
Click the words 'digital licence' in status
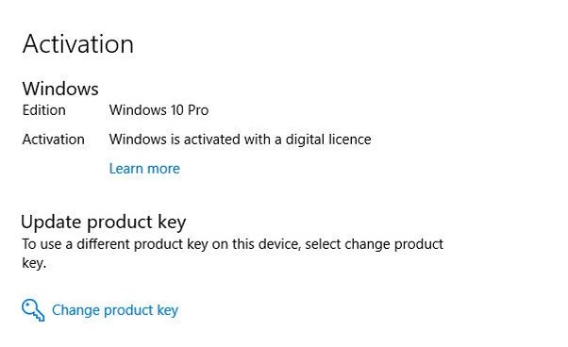tap(328, 140)
